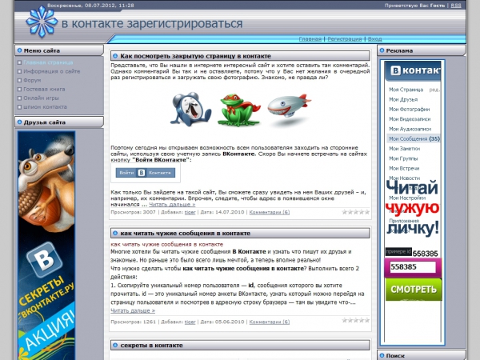Screen dimensions: 480x360
Task: Click the bullet icon beside Меню сайта
Action: 19,50
